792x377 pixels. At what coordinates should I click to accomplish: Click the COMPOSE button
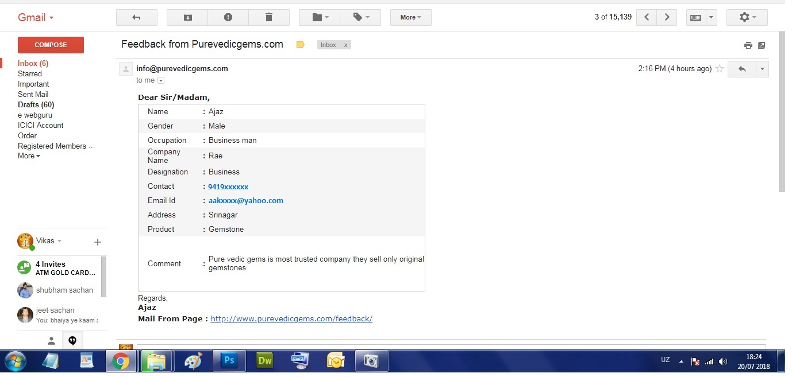click(51, 45)
